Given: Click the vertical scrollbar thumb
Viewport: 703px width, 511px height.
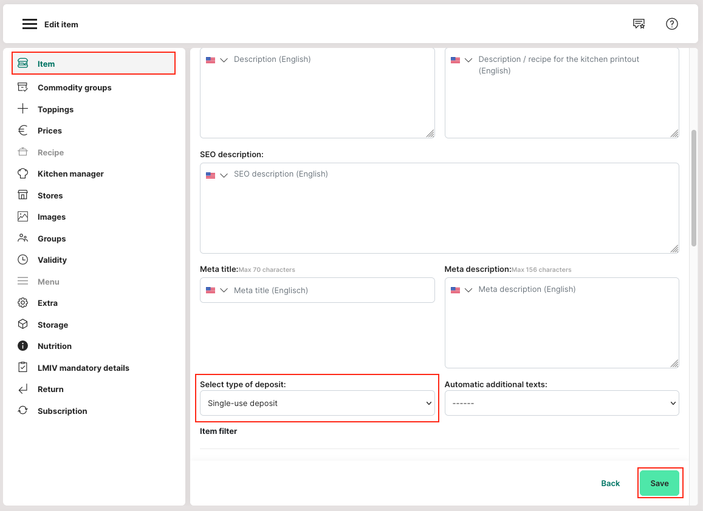Looking at the screenshot, I should click(x=694, y=188).
